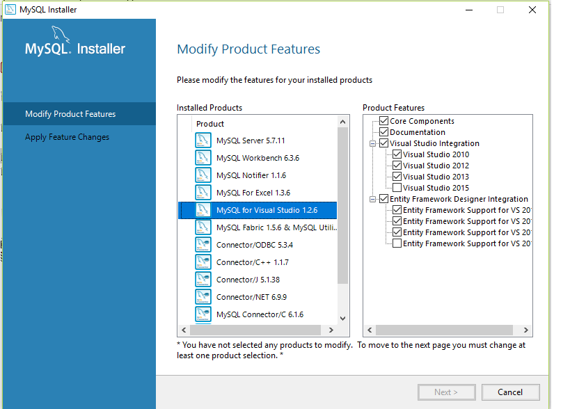Viewport: 570px width, 409px height.
Task: Uncheck the Visual Studio 2010 checkbox
Action: point(397,154)
